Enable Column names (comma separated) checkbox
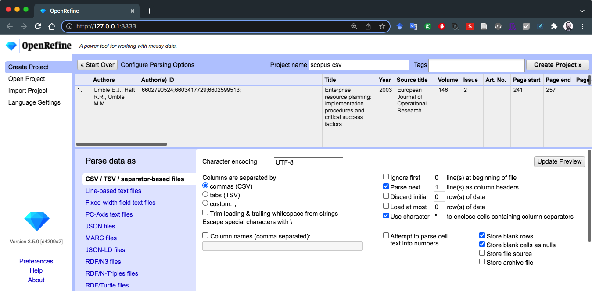Image resolution: width=592 pixels, height=291 pixels. tap(205, 236)
